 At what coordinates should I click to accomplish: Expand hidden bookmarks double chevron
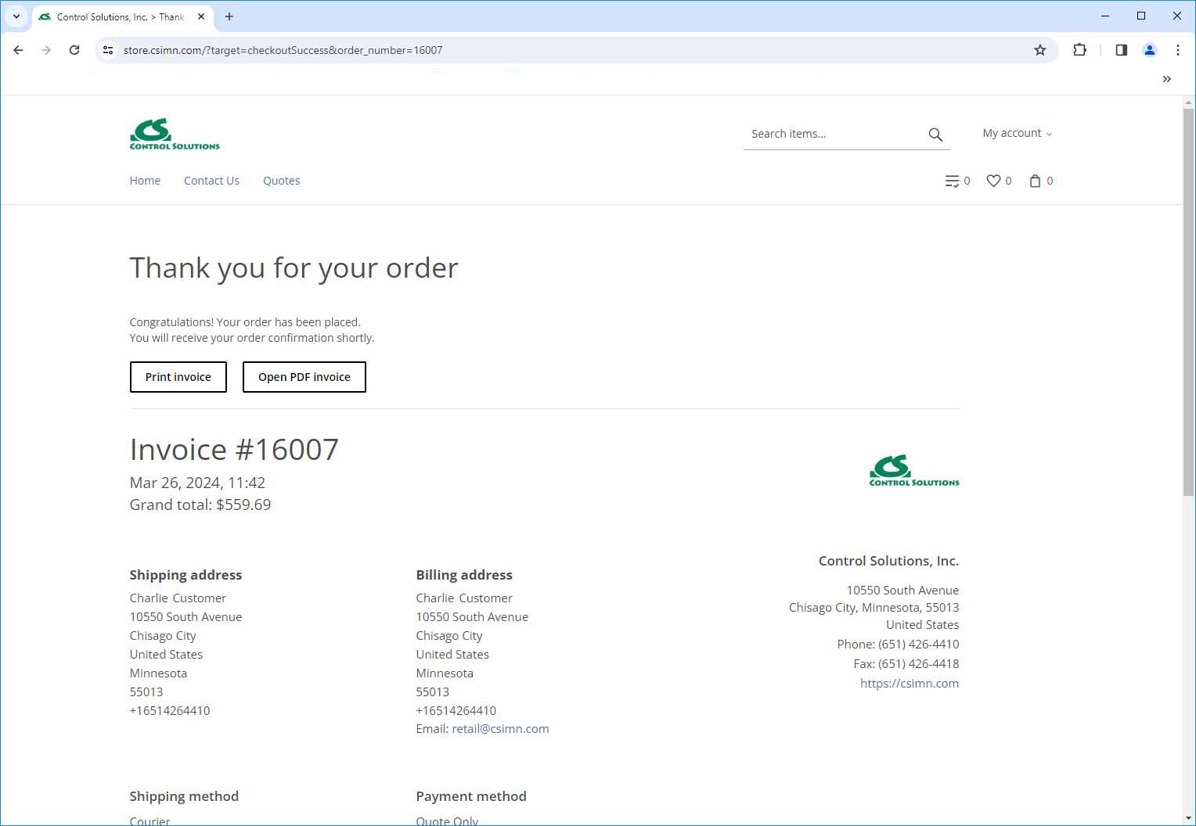(x=1166, y=79)
